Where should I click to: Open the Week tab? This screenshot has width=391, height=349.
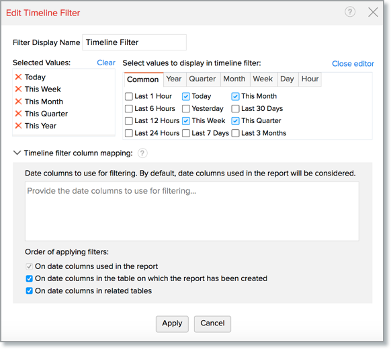click(263, 79)
